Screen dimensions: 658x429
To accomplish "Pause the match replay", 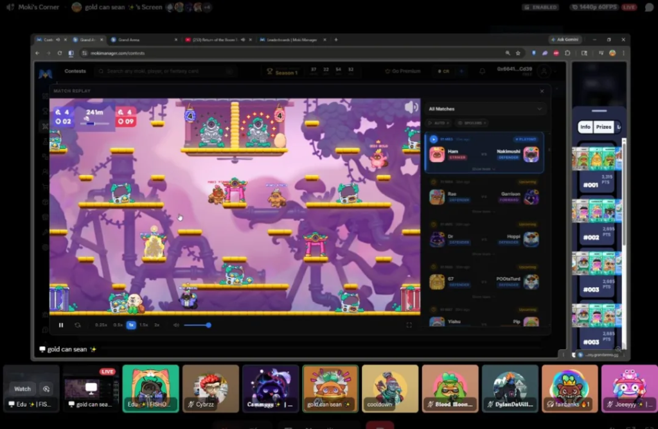I will pyautogui.click(x=61, y=325).
